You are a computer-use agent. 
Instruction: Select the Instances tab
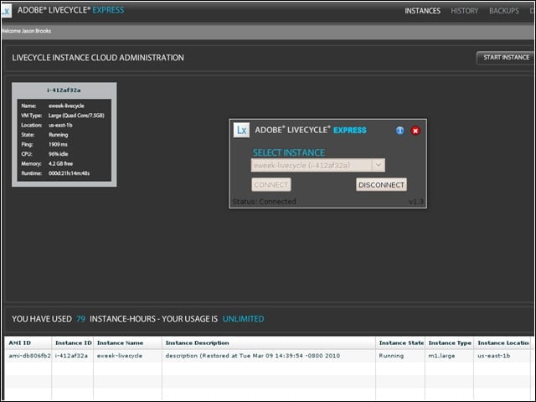coord(422,11)
